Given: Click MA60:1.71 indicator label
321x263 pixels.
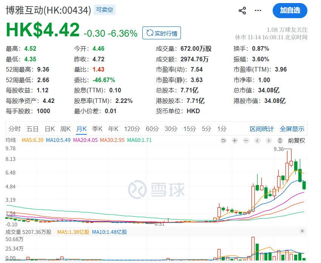Looking at the screenshot, I should point(139,140).
